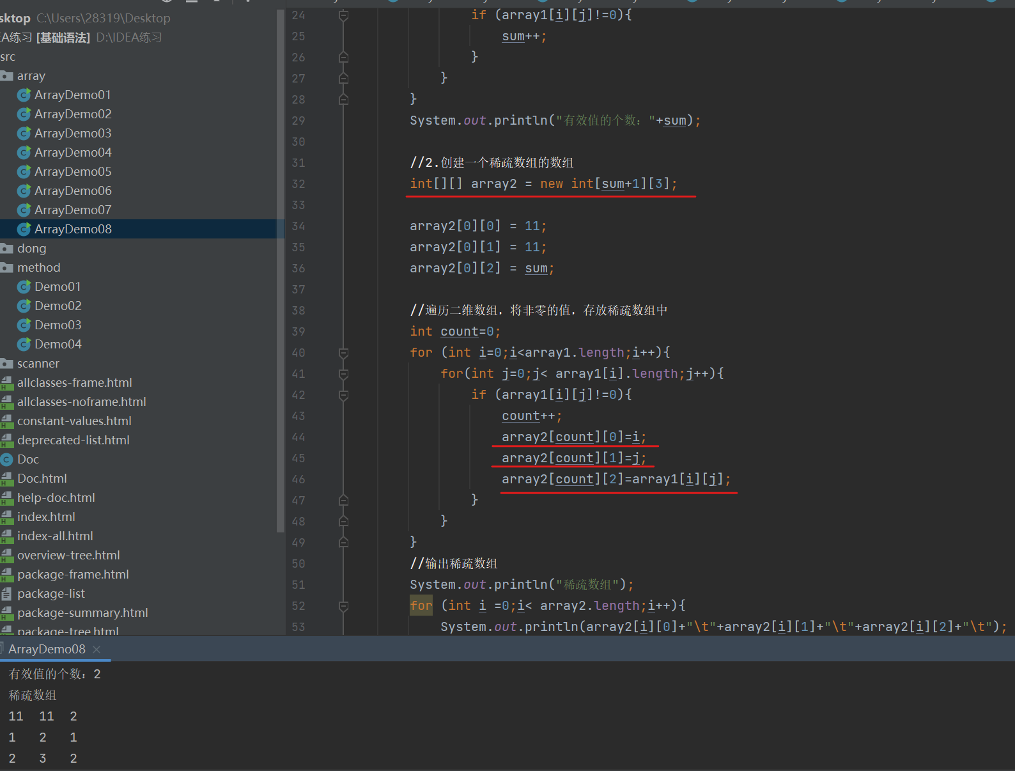The width and height of the screenshot is (1015, 771).
Task: Click console output row "11 11 2"
Action: 43,717
